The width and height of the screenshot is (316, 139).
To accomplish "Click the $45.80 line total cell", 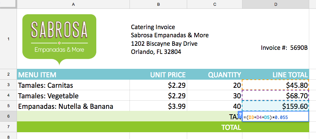I will click(276, 85).
